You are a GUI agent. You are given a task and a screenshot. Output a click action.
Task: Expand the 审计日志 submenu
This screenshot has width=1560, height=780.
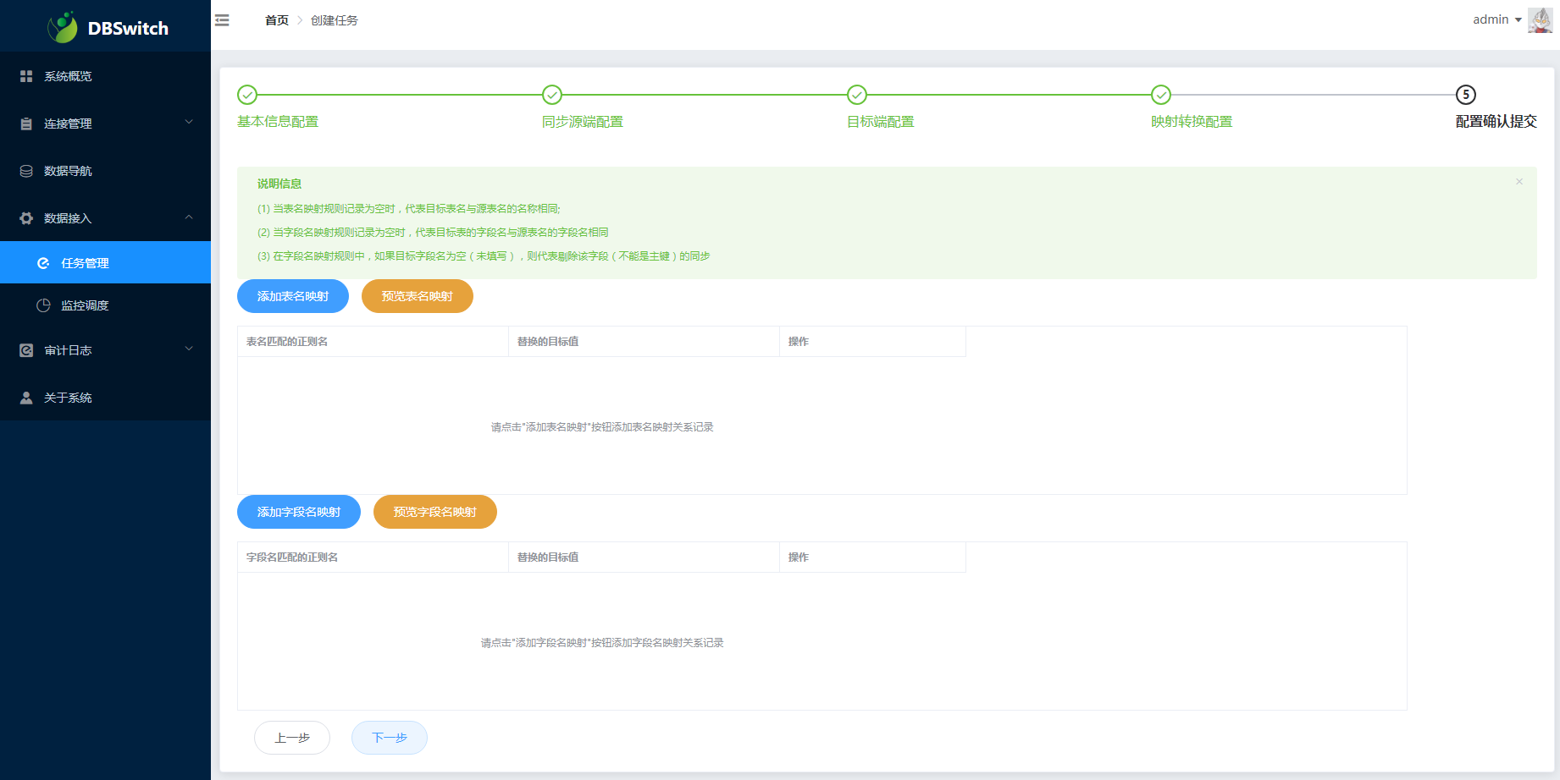coord(189,349)
